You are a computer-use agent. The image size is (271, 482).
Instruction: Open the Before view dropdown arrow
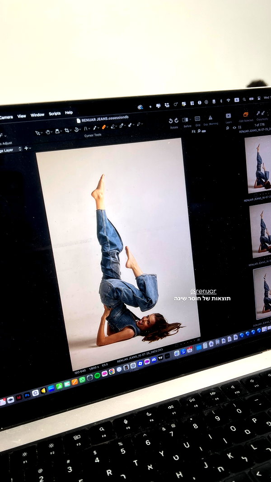point(190,119)
